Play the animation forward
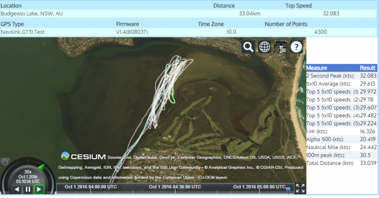 click(x=39, y=189)
